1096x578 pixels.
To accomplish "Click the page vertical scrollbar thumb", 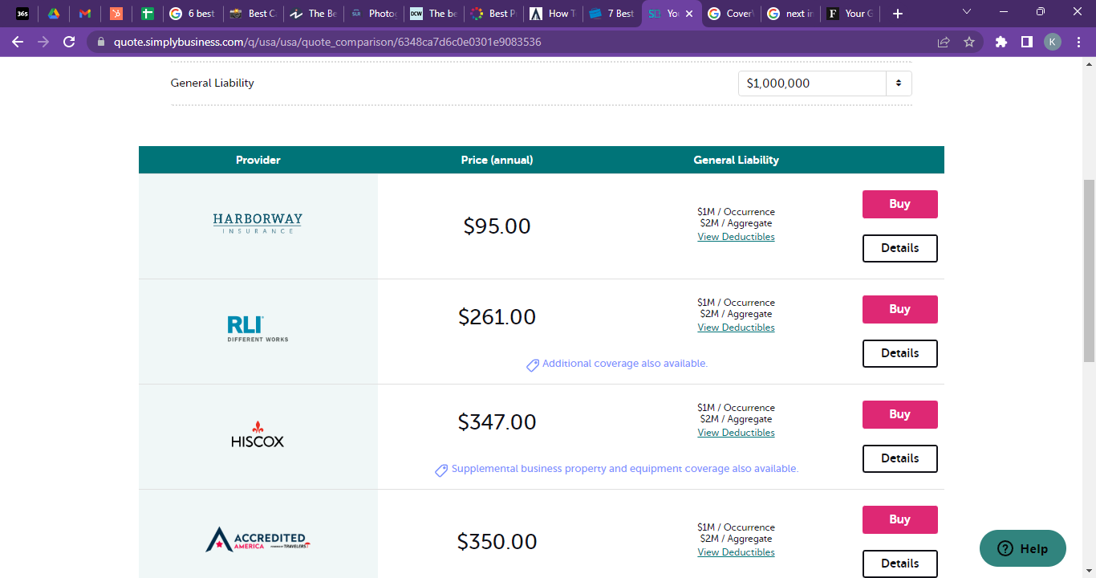I will (1089, 271).
